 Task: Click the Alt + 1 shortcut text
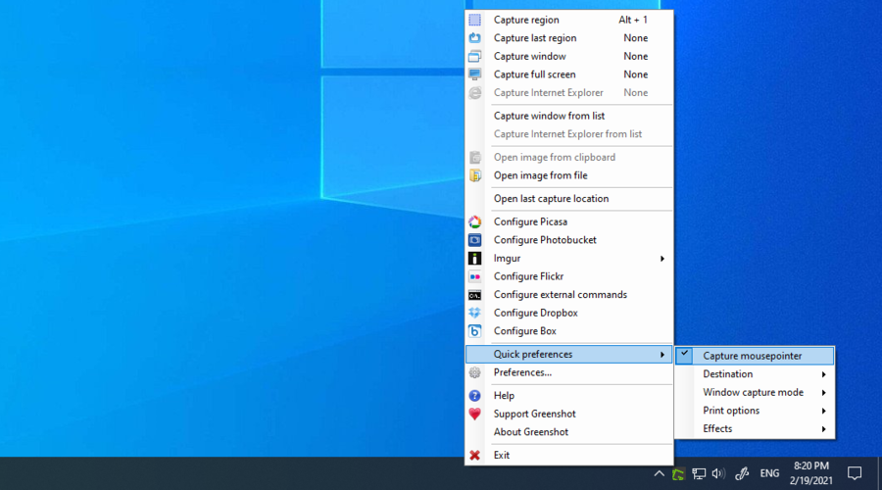tap(633, 20)
